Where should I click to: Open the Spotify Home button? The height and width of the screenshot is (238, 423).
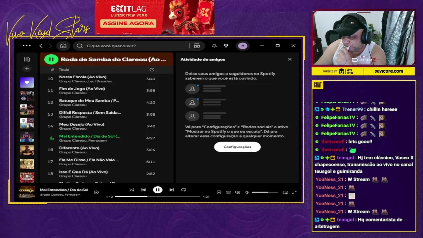coord(63,46)
